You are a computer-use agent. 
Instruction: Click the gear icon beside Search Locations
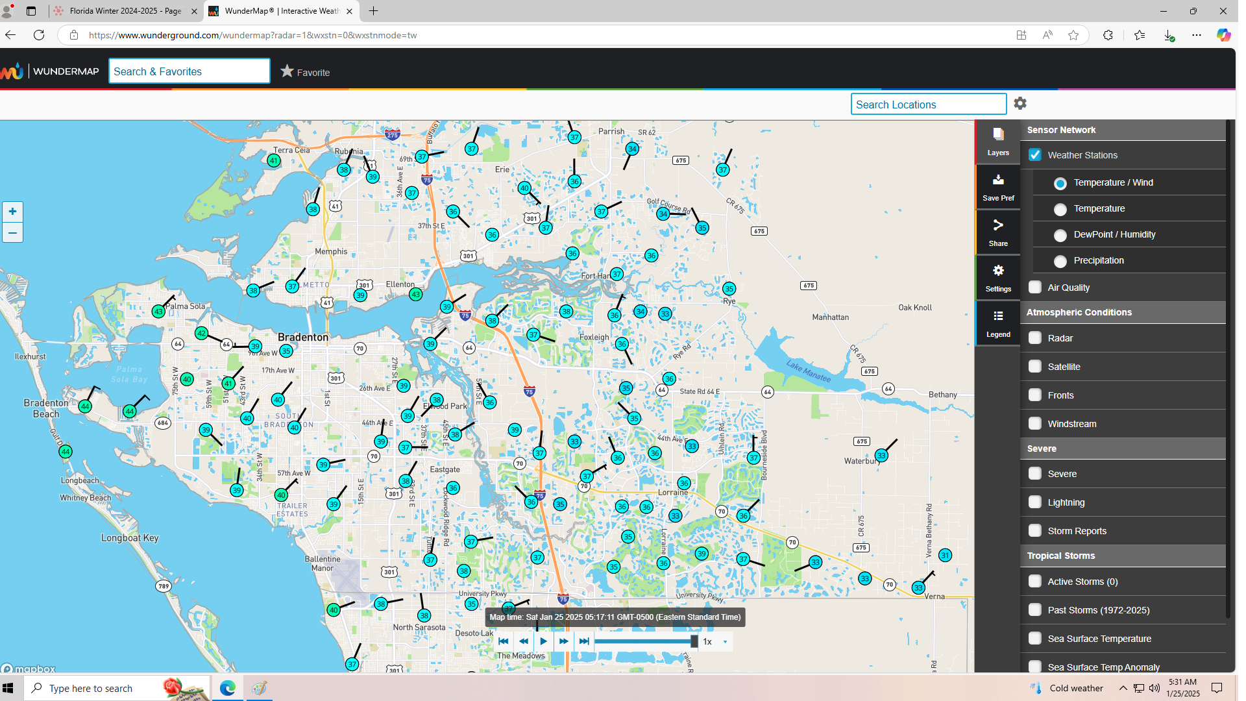pos(1020,104)
